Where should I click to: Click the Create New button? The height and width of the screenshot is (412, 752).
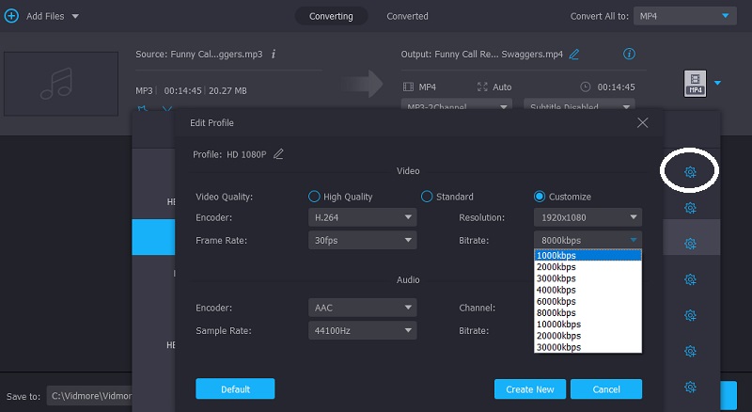point(530,389)
